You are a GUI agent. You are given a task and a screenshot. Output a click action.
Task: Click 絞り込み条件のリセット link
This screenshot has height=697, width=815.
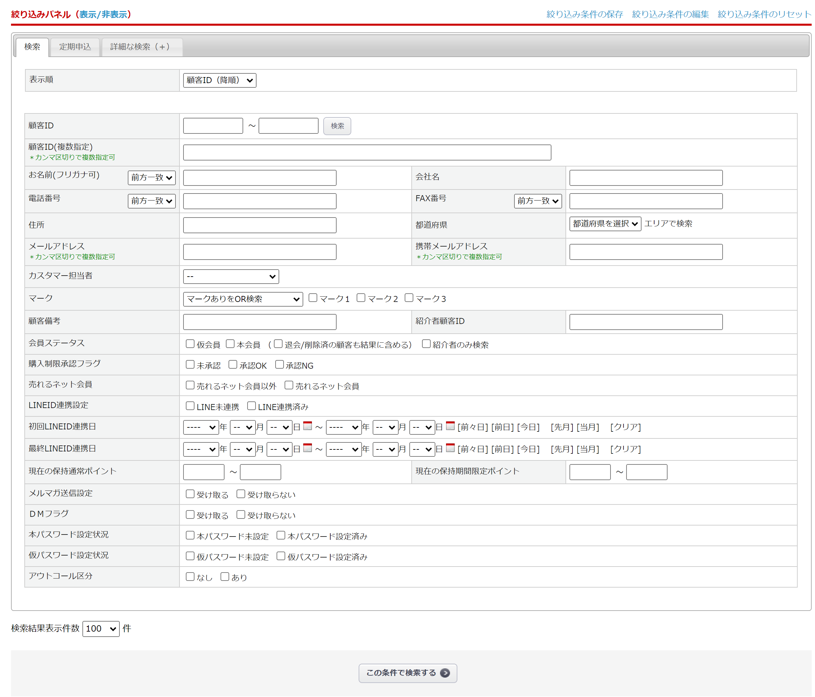[x=764, y=15]
